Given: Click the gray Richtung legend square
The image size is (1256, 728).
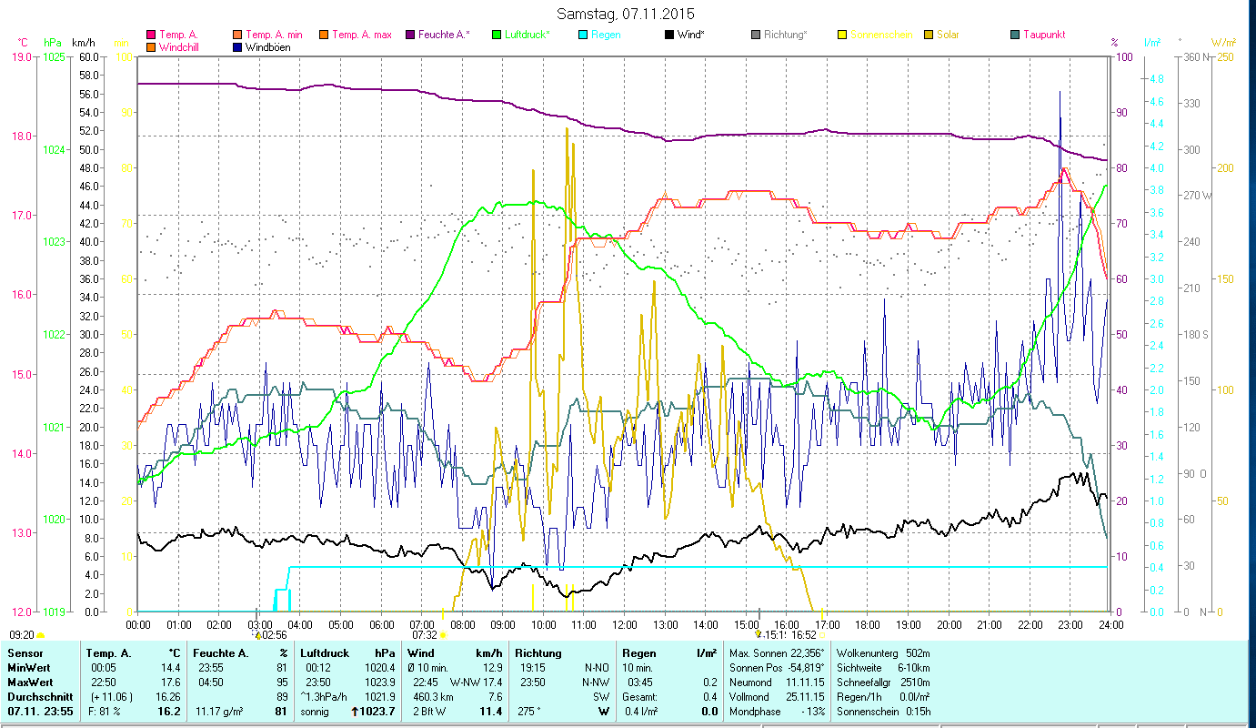Looking at the screenshot, I should tap(756, 35).
